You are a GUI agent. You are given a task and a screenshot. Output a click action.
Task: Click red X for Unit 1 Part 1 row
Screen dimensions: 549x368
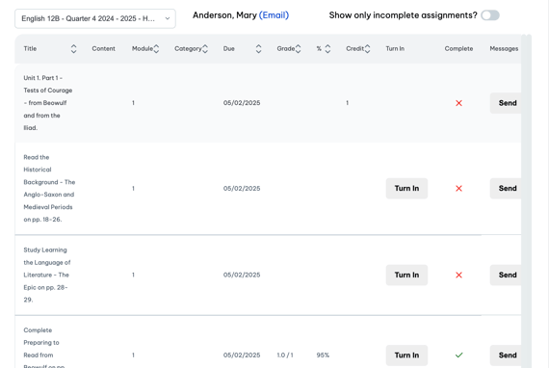coord(458,103)
